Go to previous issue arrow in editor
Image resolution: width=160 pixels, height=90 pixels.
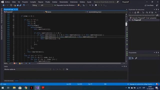[26, 63]
